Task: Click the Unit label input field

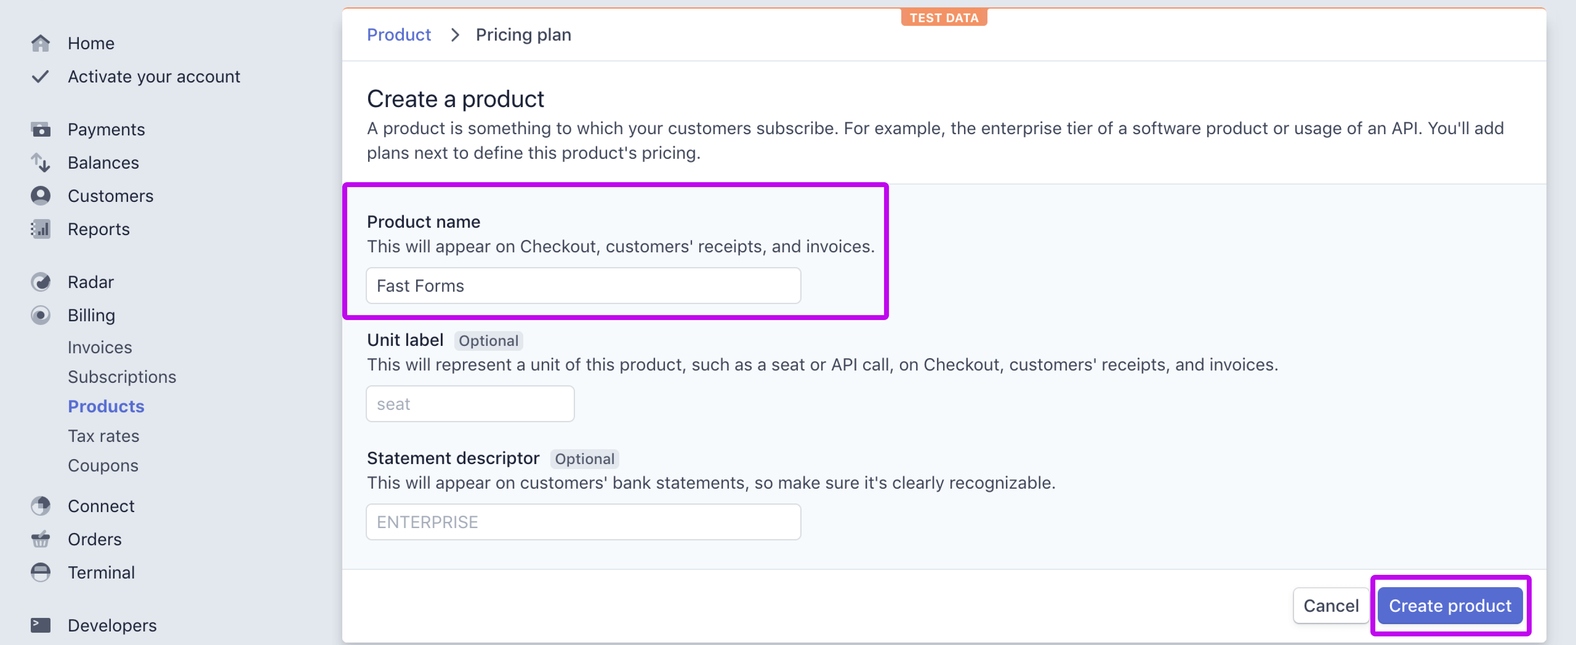Action: click(x=470, y=404)
